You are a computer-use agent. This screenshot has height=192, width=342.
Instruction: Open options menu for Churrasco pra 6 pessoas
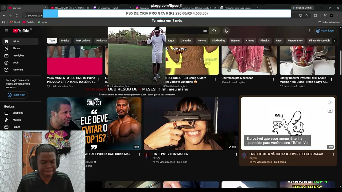[273, 80]
